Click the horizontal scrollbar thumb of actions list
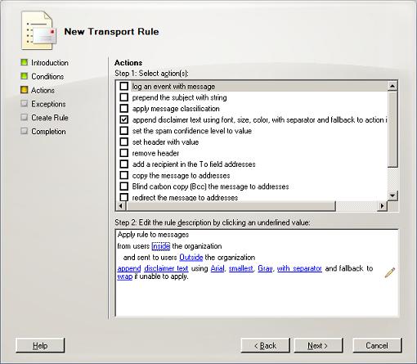 pos(231,206)
